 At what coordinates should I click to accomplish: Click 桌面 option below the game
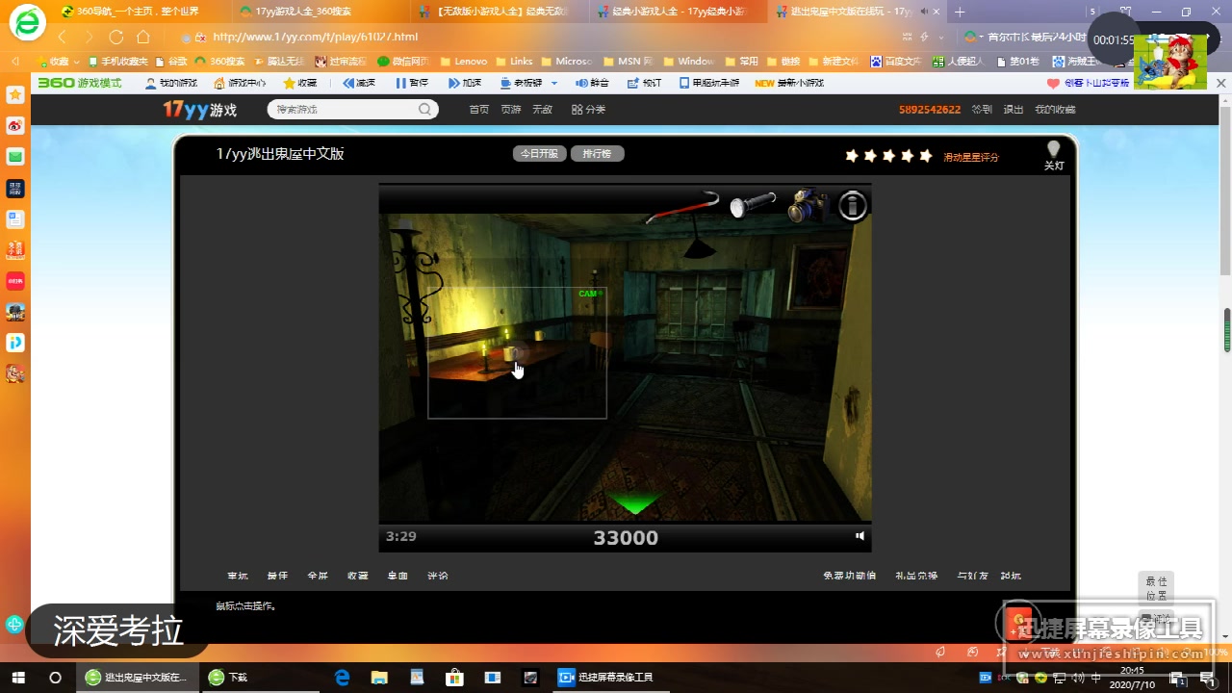398,576
